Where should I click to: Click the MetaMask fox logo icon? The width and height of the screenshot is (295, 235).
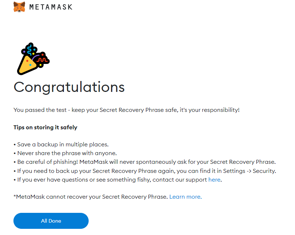(19, 7)
